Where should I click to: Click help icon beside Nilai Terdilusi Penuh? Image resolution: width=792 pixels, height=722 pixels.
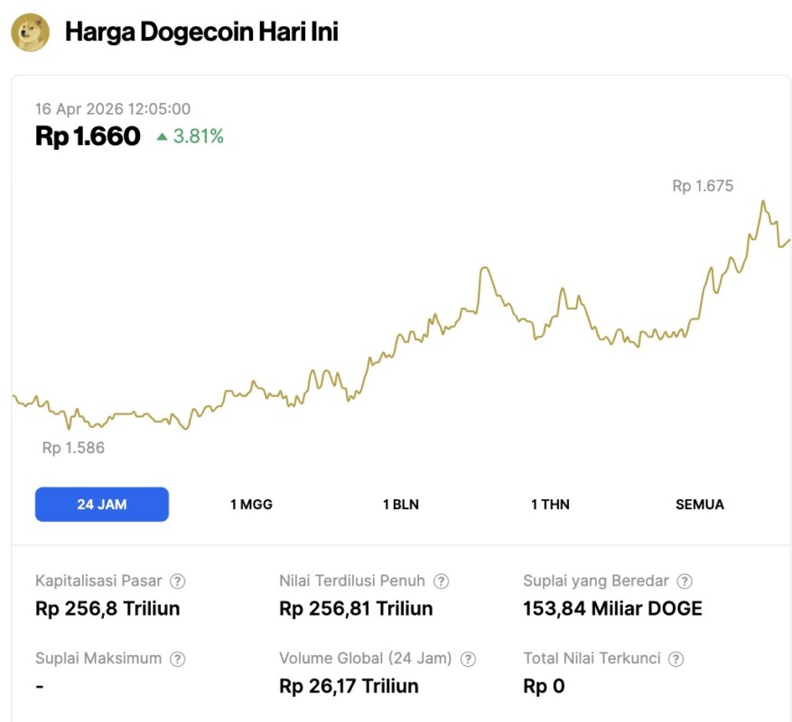coord(441,581)
